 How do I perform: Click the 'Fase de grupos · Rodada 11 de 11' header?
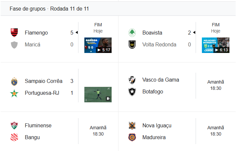49,9
